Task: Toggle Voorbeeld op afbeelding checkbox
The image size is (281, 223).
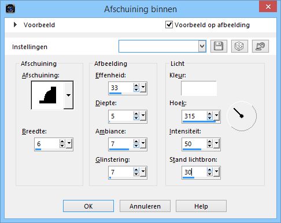Action: pyautogui.click(x=169, y=25)
